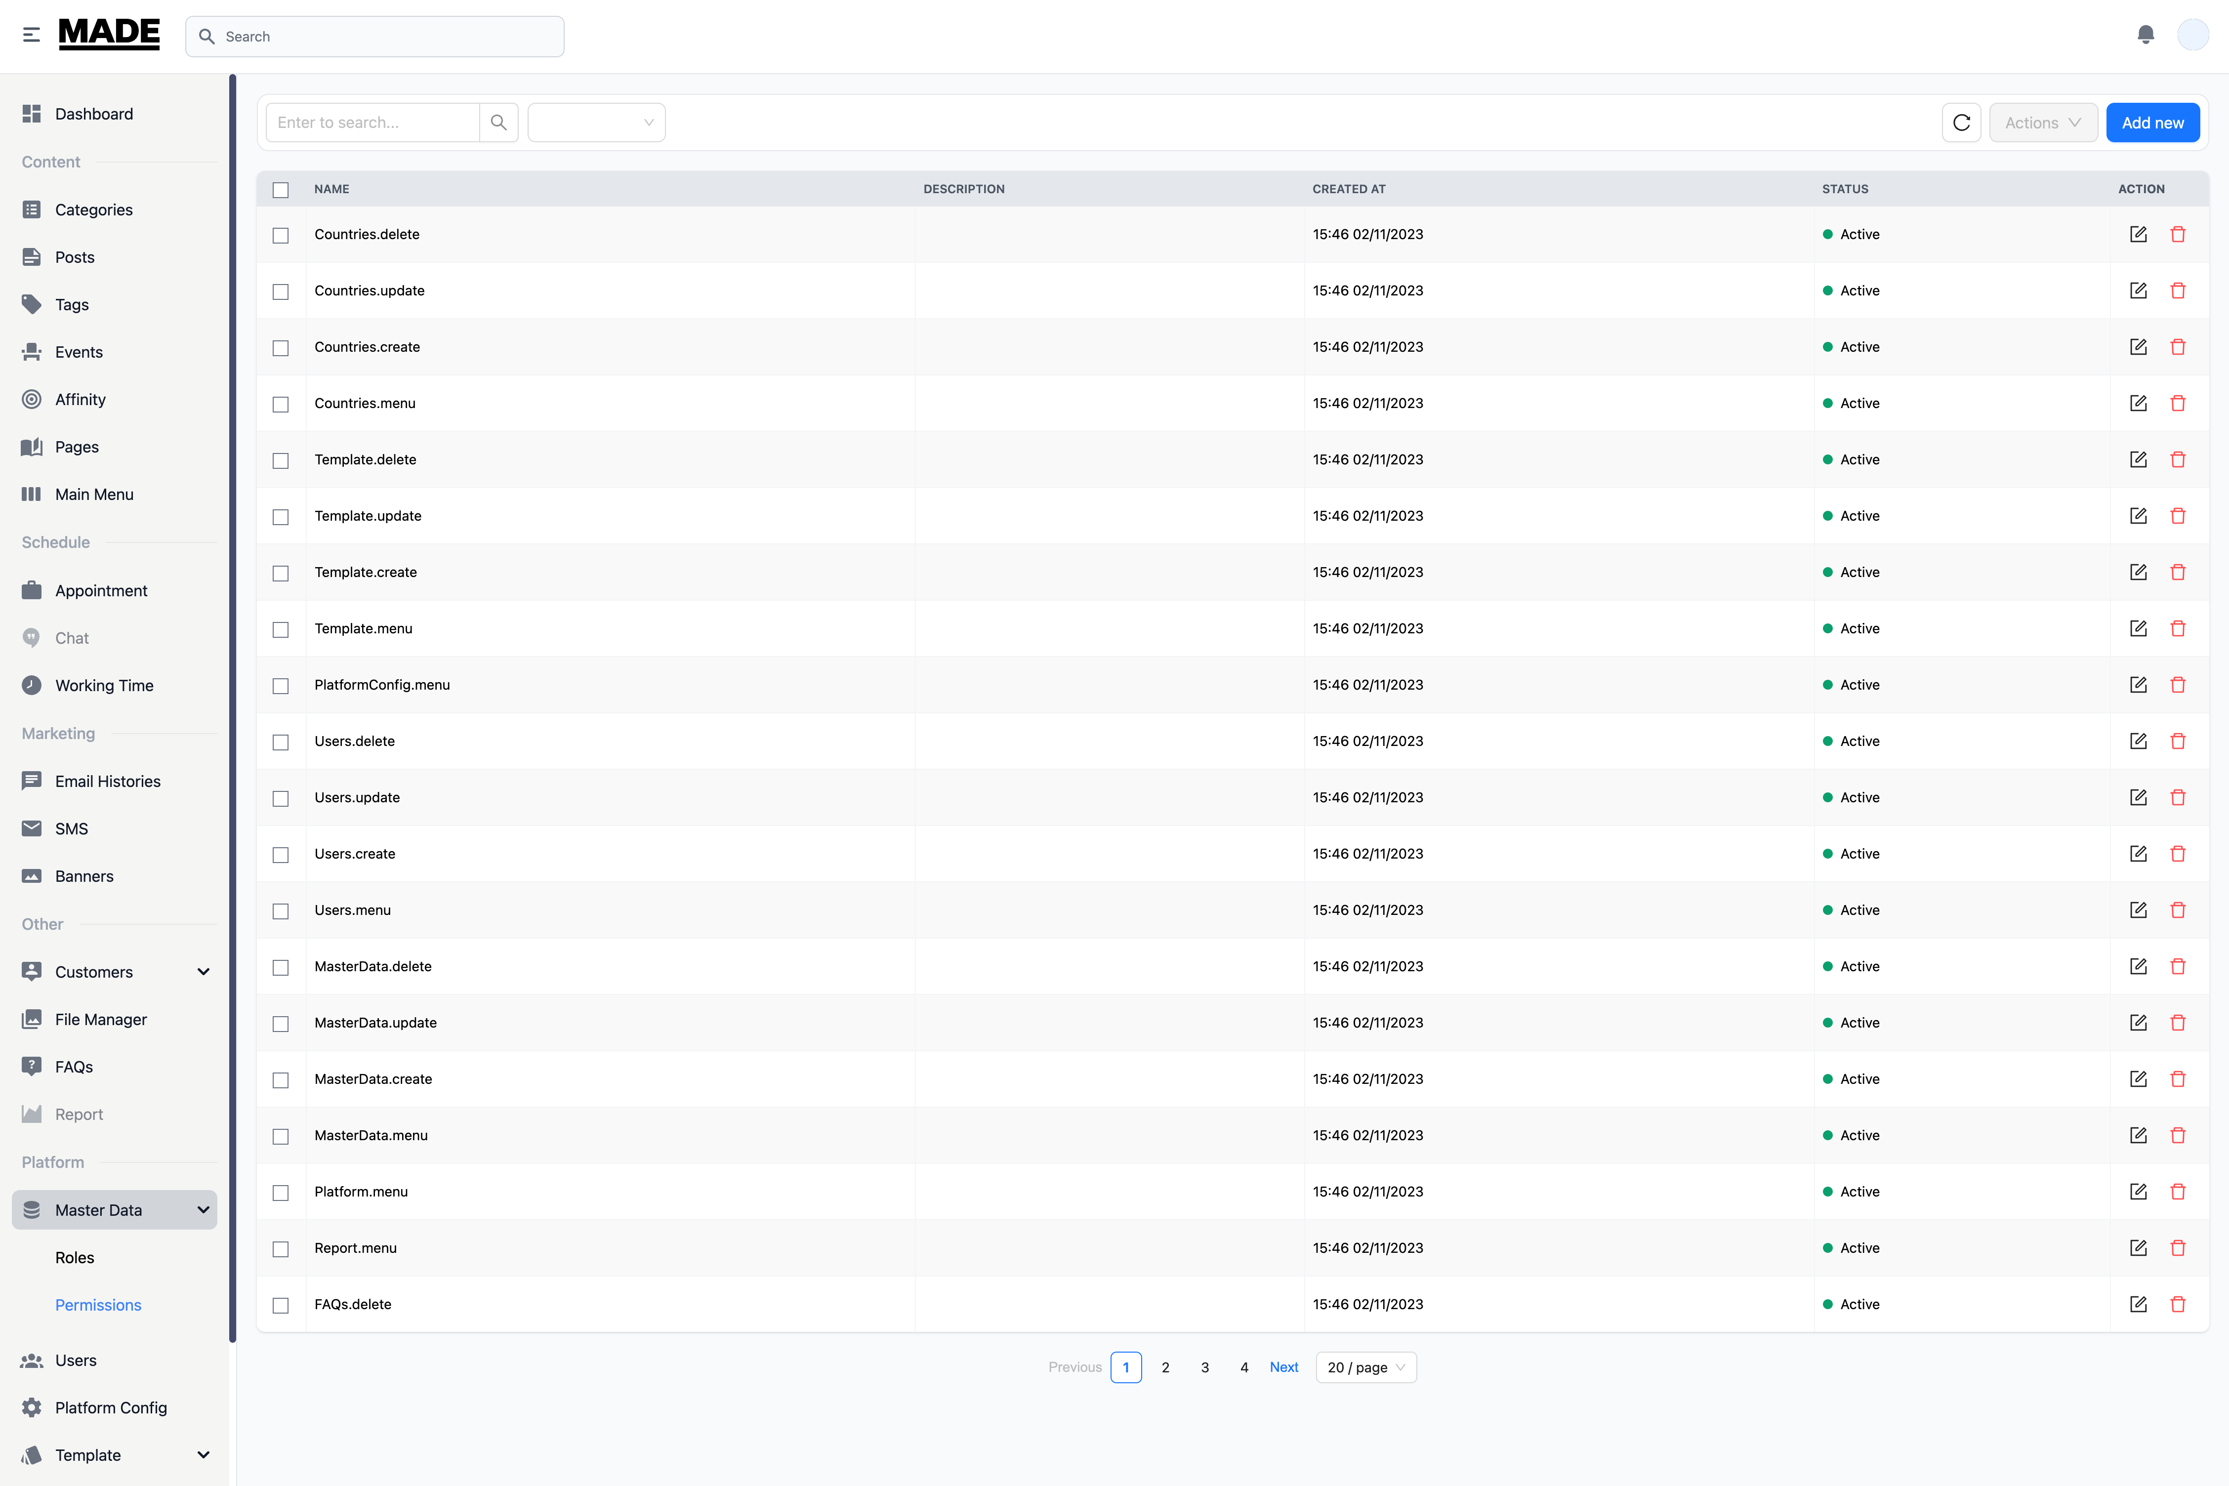This screenshot has width=2229, height=1486.
Task: Open Permissions under Master Data
Action: click(98, 1305)
